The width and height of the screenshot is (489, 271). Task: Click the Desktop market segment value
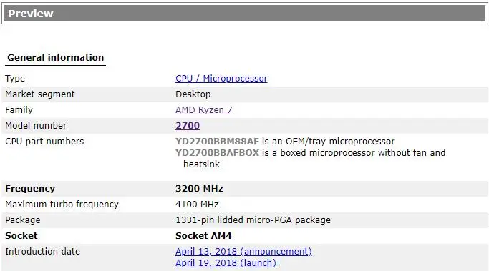pyautogui.click(x=193, y=94)
